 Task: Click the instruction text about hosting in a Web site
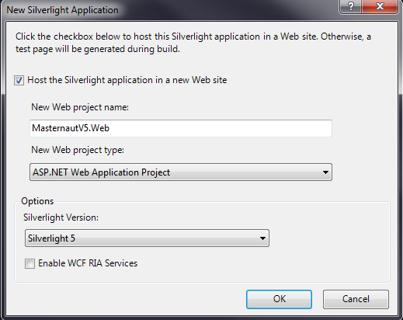tap(193, 43)
